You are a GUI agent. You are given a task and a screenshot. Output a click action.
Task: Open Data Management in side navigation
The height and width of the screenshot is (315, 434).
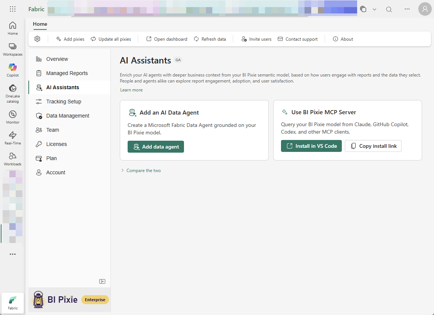coord(69,116)
